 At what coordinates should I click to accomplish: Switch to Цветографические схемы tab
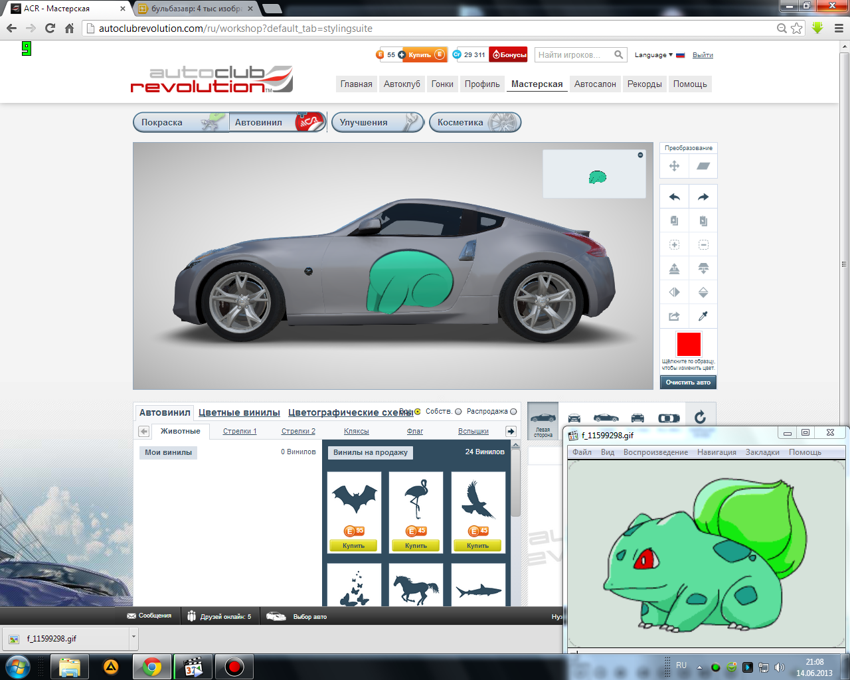coord(351,412)
